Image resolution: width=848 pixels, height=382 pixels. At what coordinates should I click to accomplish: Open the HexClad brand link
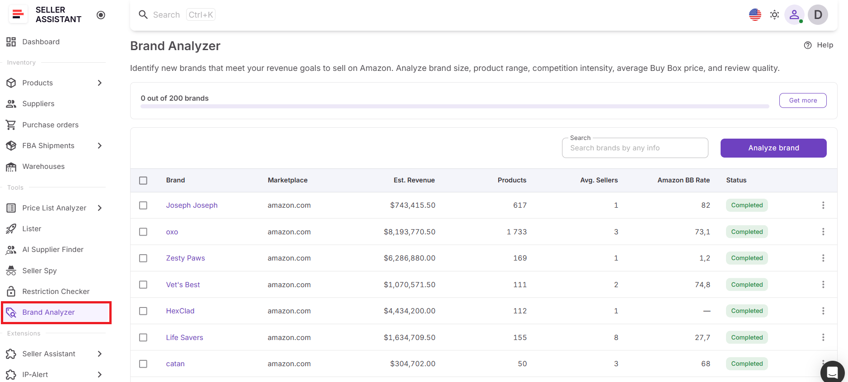180,311
